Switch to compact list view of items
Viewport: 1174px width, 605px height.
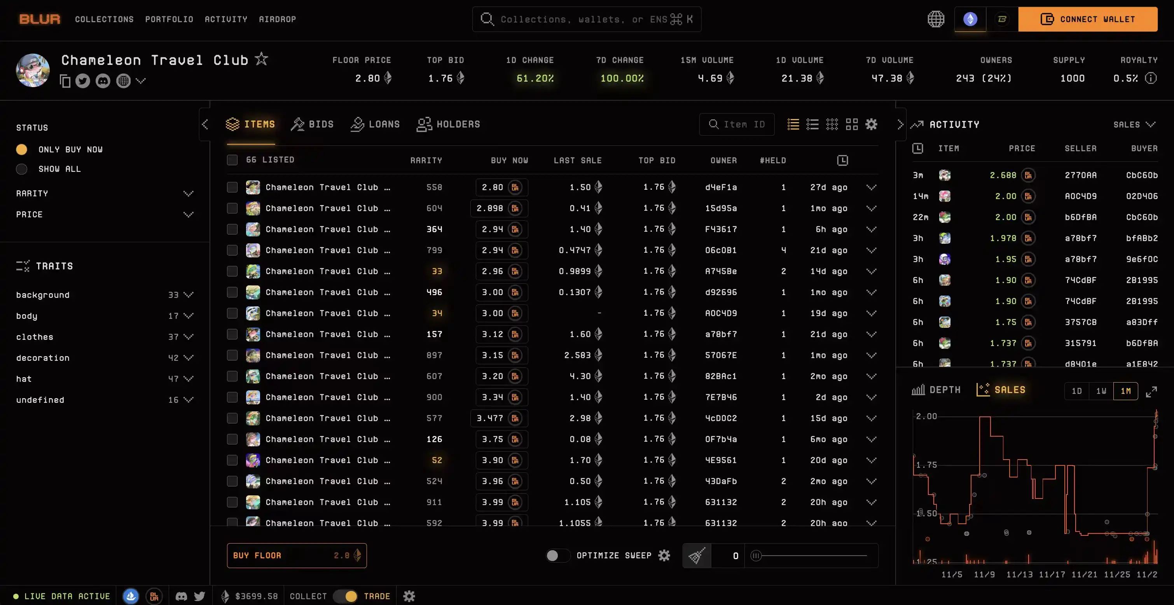[x=813, y=124]
